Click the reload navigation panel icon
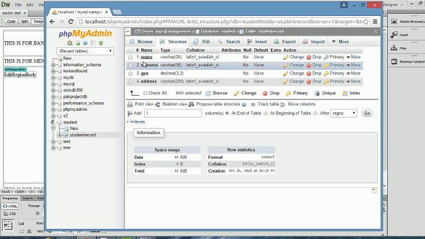This screenshot has width=425, height=239. tap(101, 43)
